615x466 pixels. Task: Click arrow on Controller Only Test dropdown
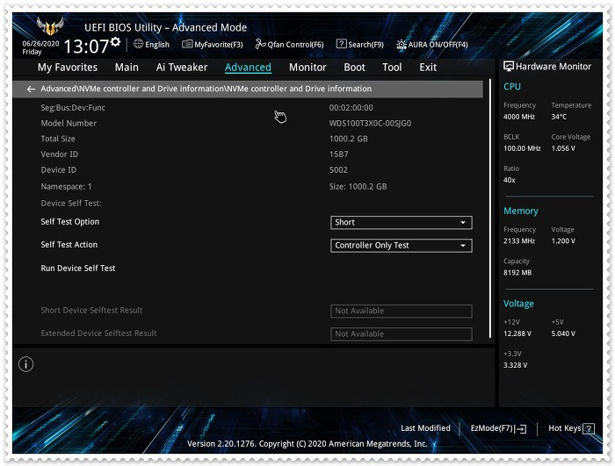(x=463, y=246)
